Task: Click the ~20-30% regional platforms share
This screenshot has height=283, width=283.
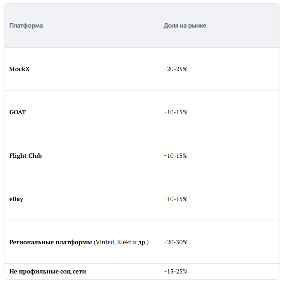Action: [175, 242]
